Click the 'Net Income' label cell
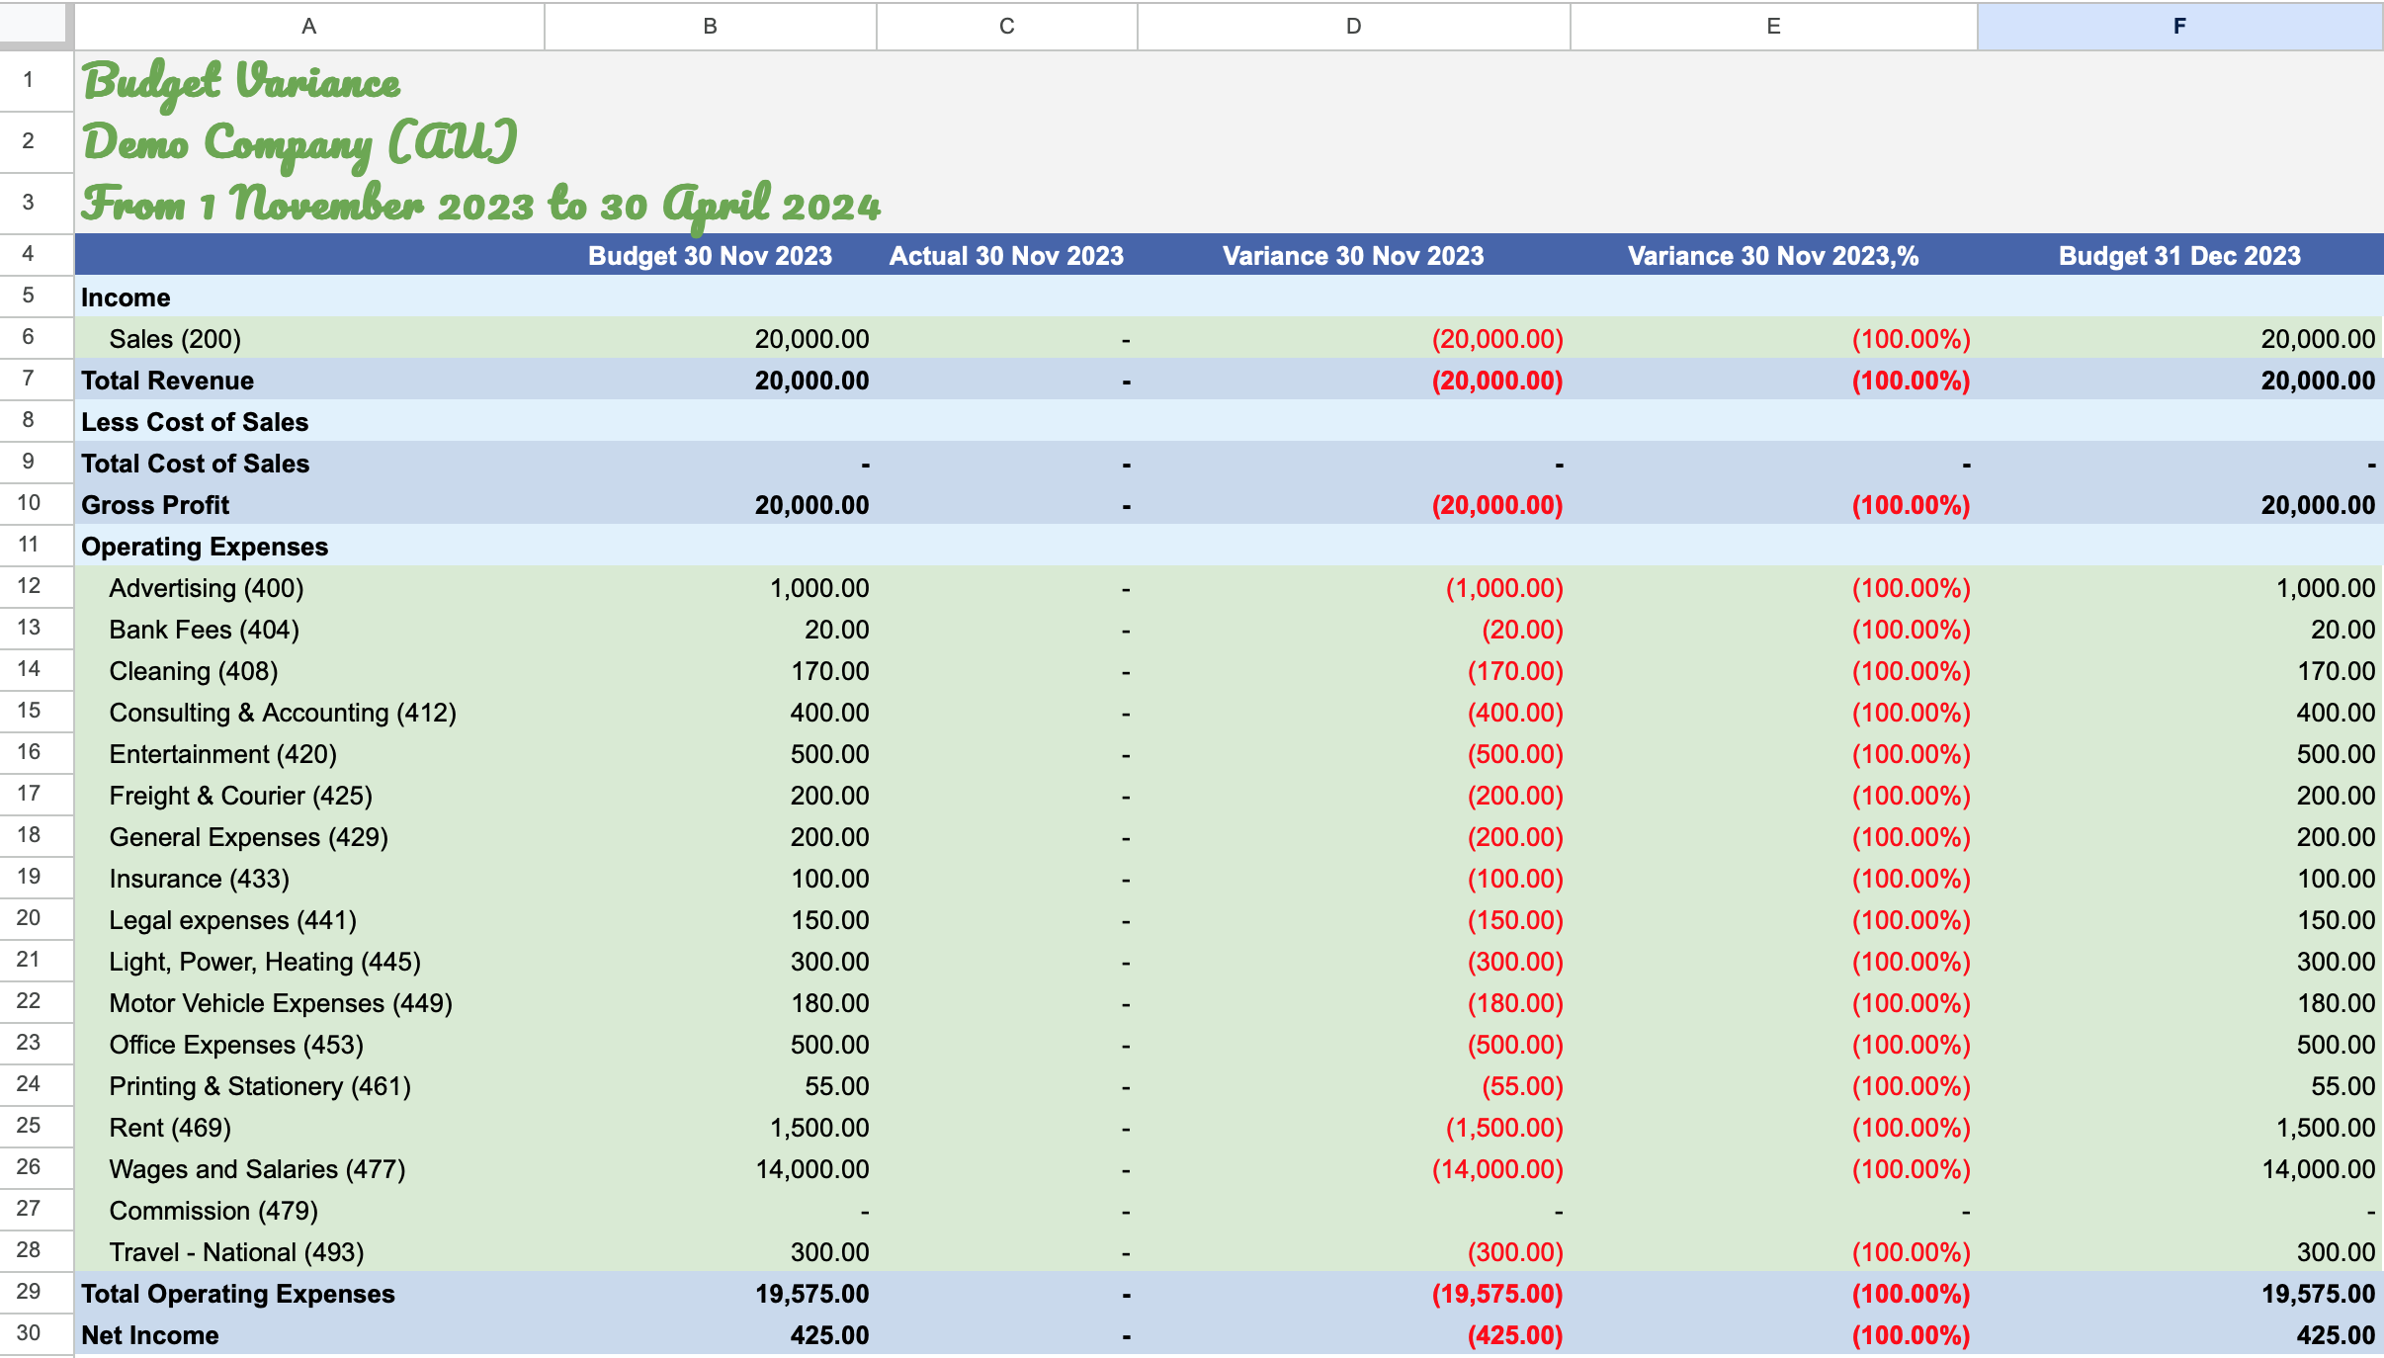Image resolution: width=2384 pixels, height=1358 pixels. 309,1335
